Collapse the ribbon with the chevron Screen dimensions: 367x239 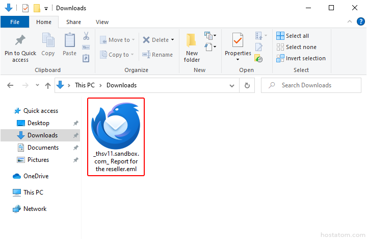350,21
